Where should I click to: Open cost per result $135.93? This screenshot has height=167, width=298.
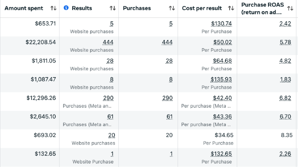(221, 79)
